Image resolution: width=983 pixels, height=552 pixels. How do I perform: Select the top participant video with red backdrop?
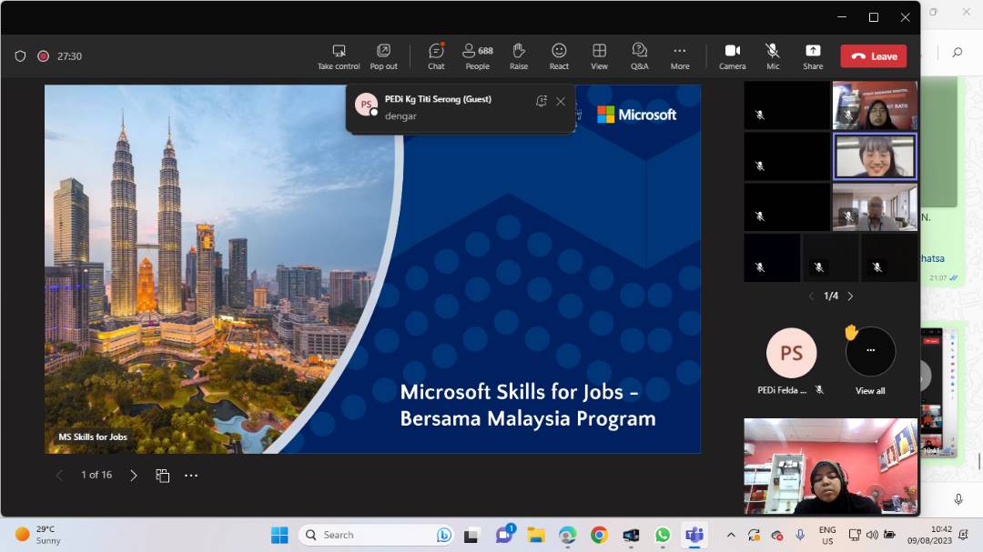click(x=875, y=105)
